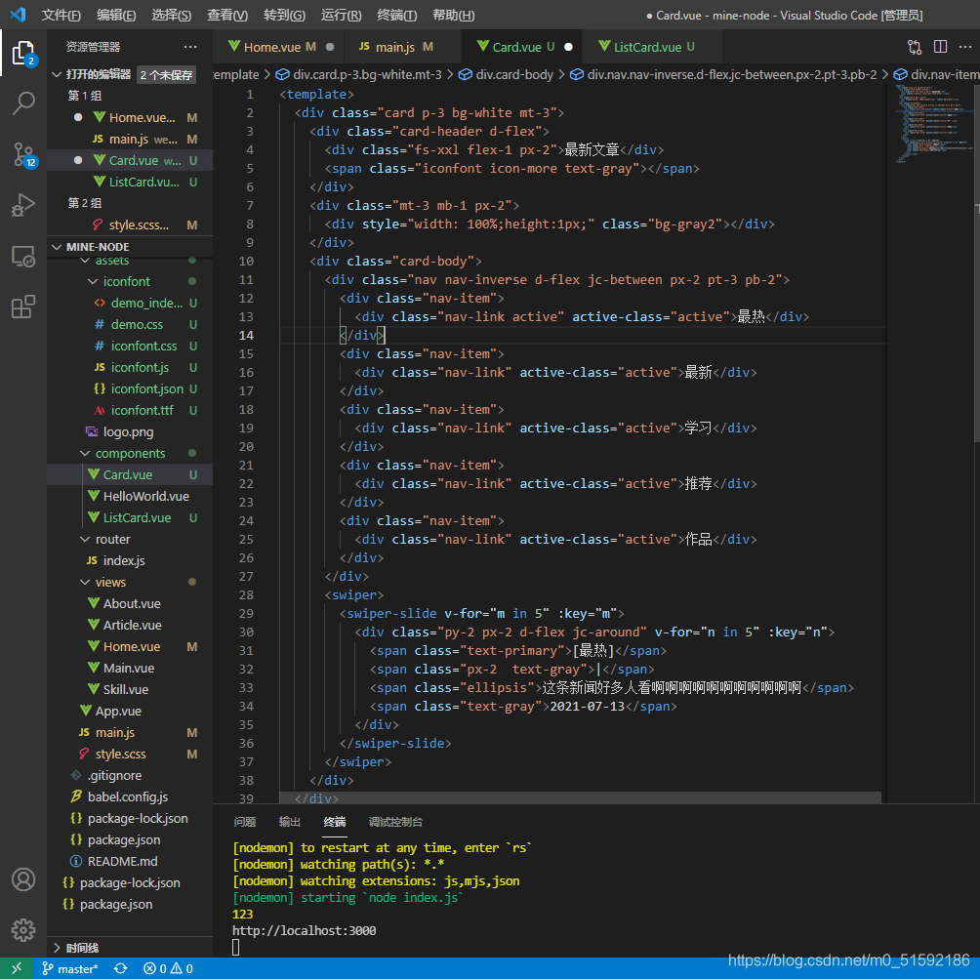
Task: Open the Search view icon
Action: 23,103
